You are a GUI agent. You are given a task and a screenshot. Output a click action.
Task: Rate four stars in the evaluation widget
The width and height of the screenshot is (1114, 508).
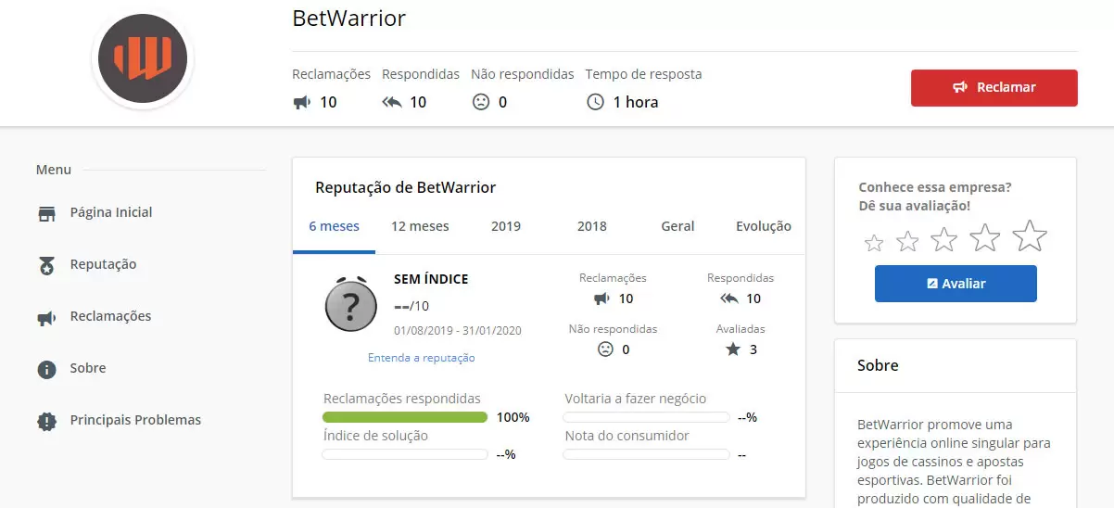pos(985,237)
